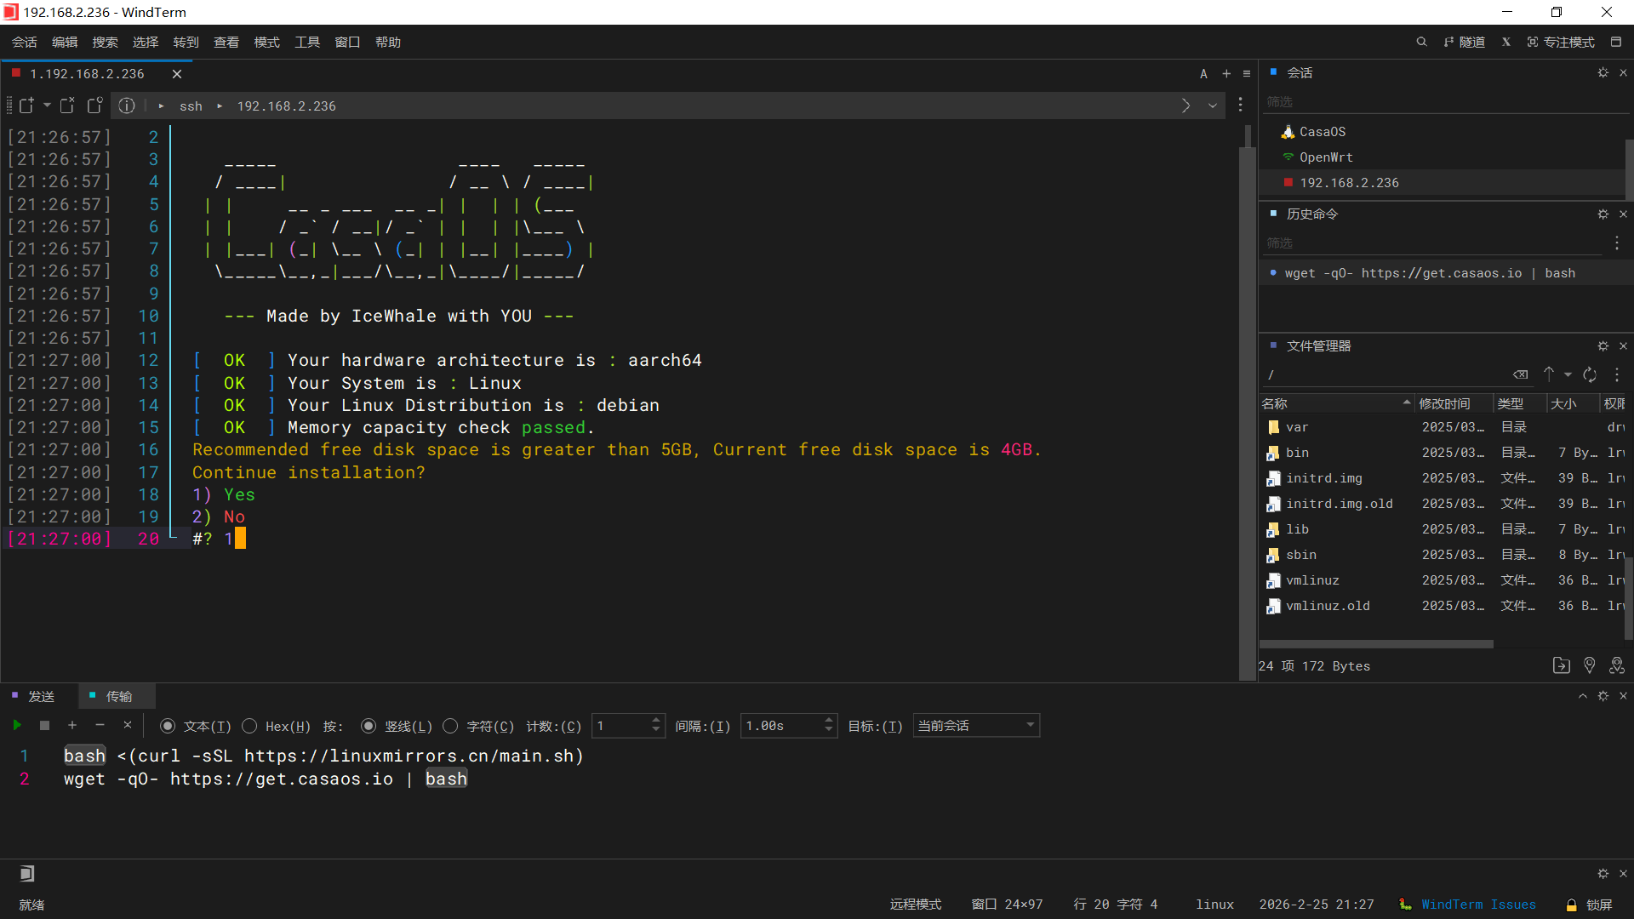Open settings gear of the 历史命令 panel
1634x919 pixels.
click(1603, 214)
